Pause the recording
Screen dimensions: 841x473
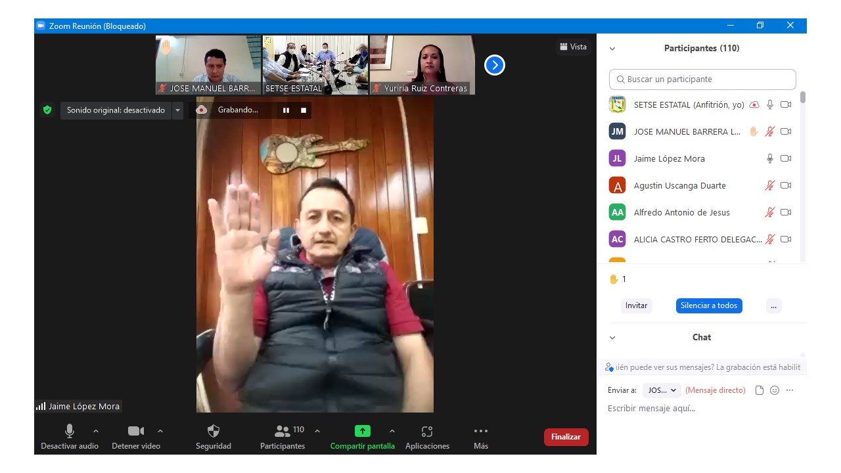(x=286, y=110)
